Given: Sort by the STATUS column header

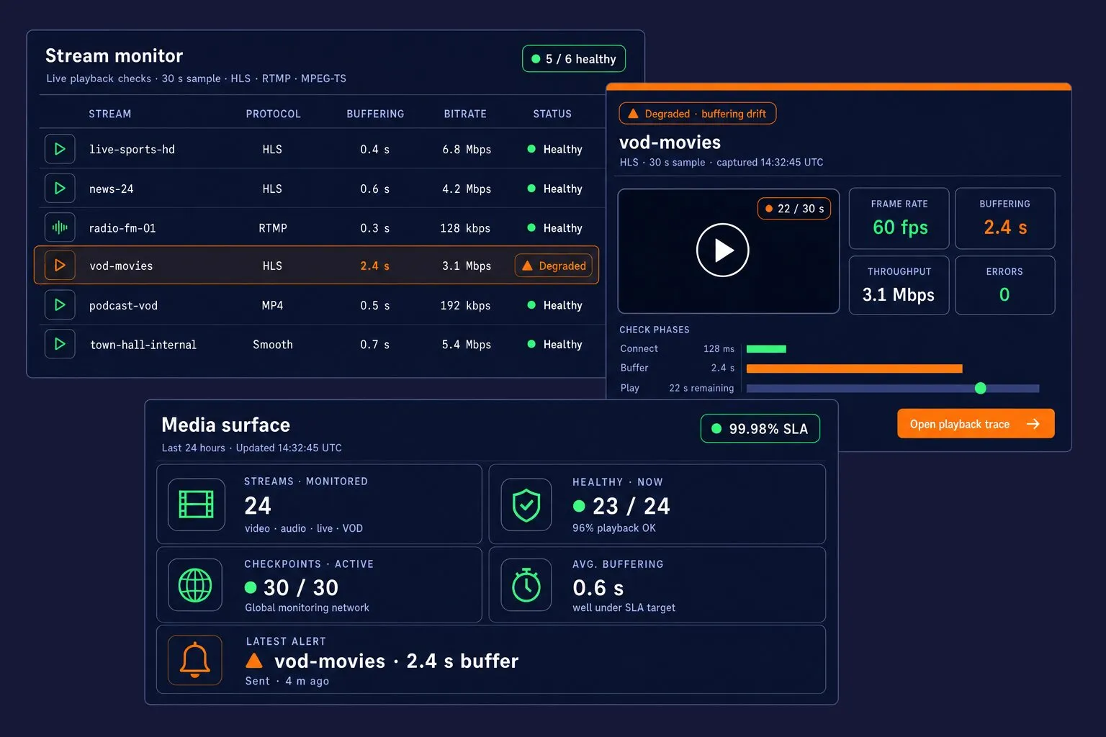Looking at the screenshot, I should [552, 114].
